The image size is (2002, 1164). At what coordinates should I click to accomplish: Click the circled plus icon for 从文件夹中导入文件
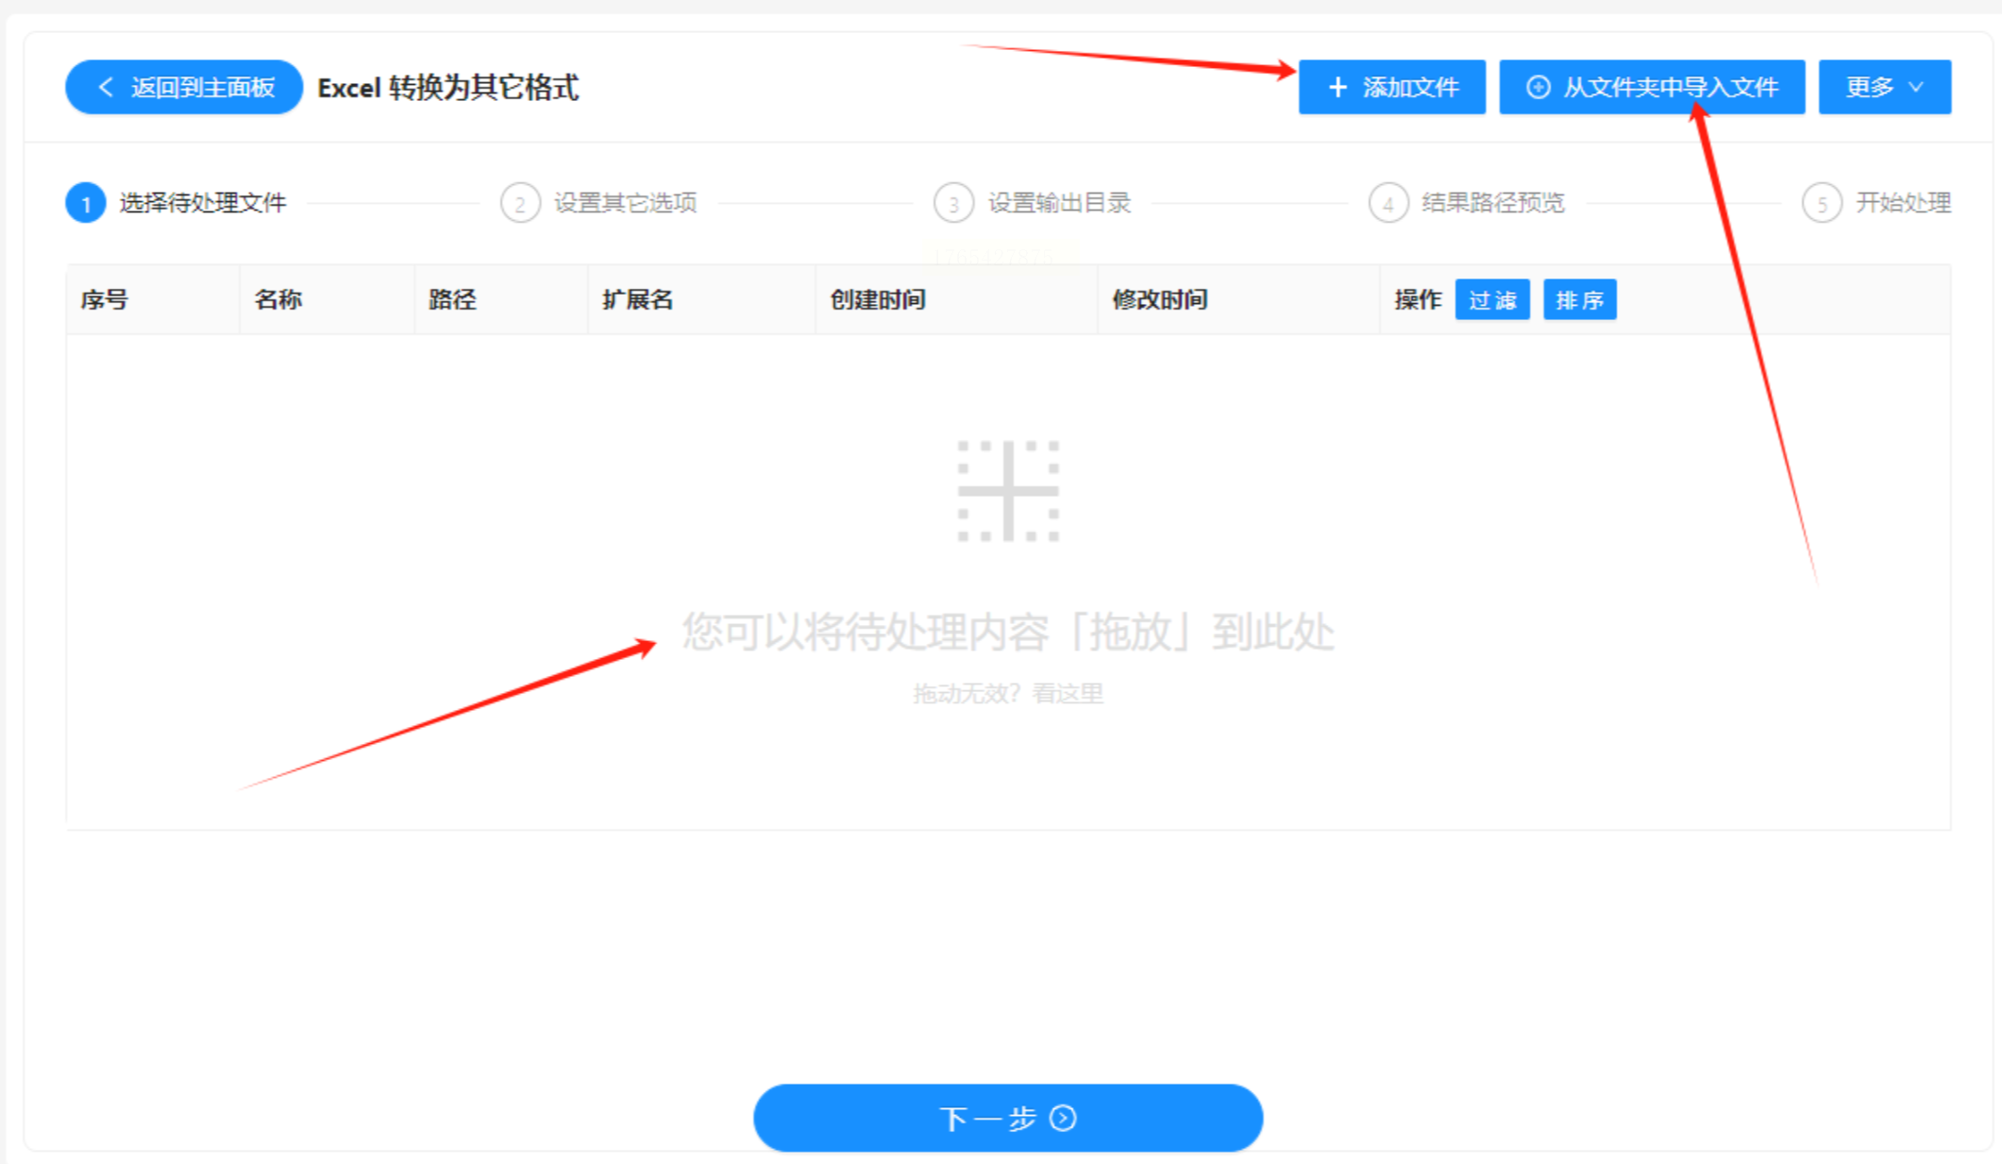[1538, 88]
